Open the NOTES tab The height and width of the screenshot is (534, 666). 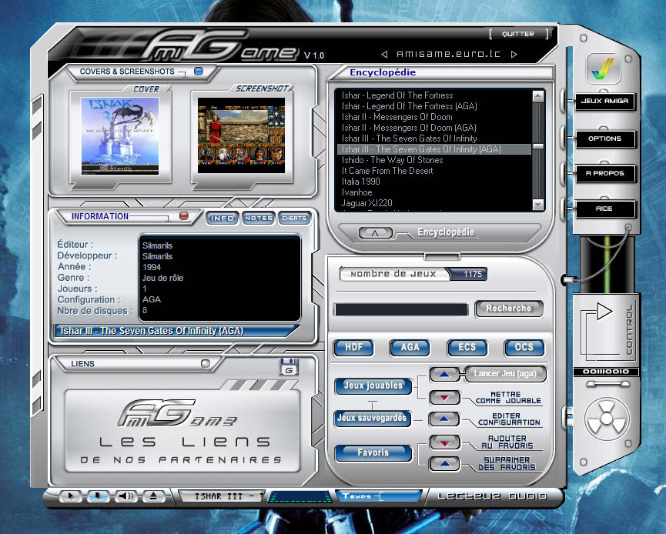pos(258,219)
